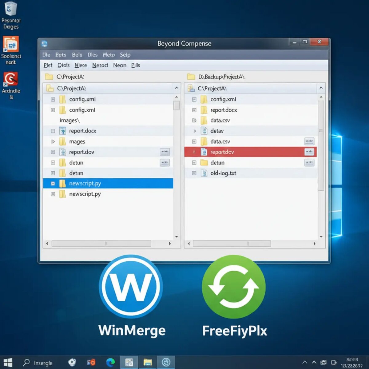369x369 pixels.
Task: Open the taskbar clock and date
Action: (352, 363)
